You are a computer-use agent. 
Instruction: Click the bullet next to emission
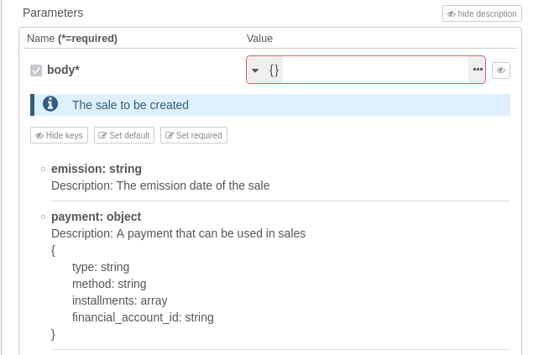point(43,170)
